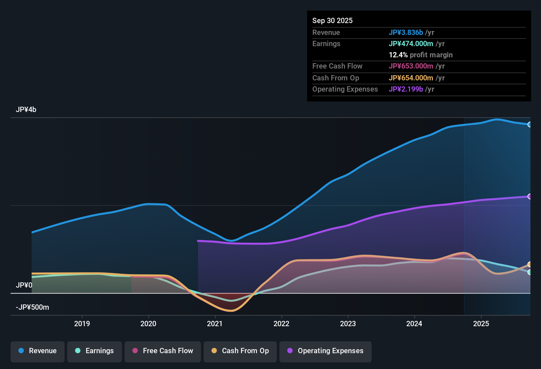541x369 pixels.
Task: Hide the Free Cash Flow series via its legend pill
Action: click(x=162, y=351)
